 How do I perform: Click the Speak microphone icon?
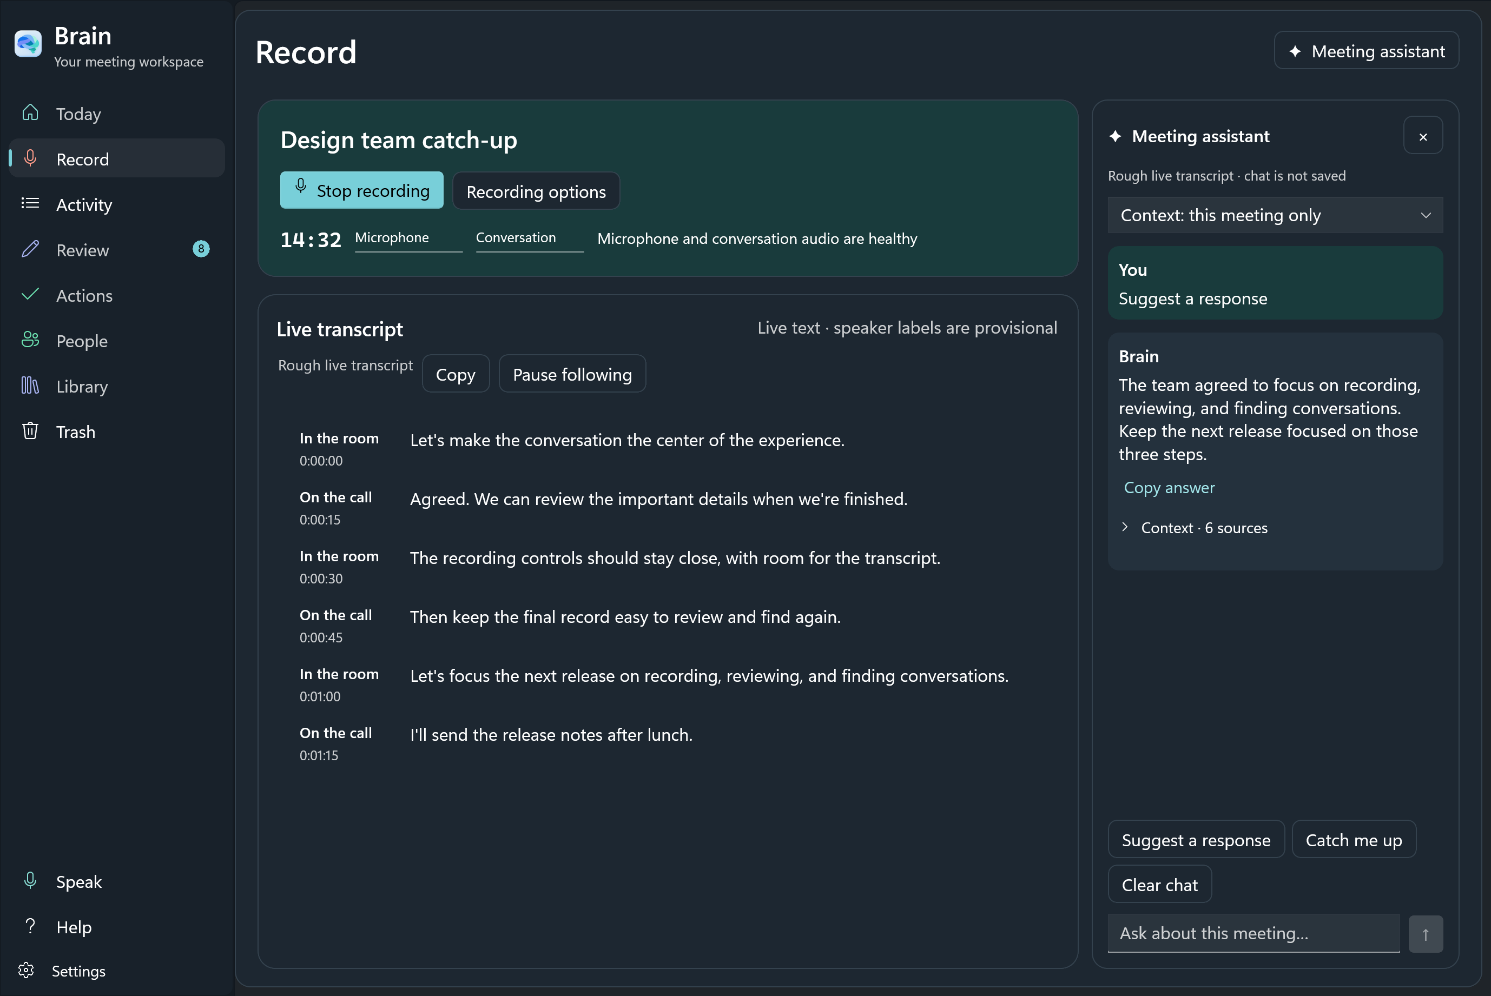30,881
